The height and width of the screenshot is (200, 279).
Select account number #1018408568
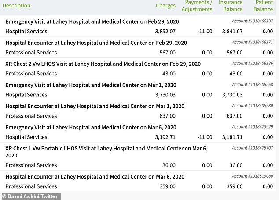pos(252,84)
